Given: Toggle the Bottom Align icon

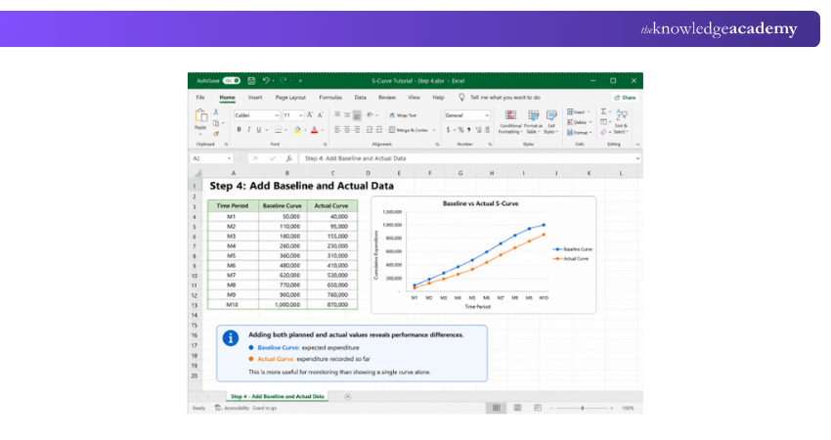Looking at the screenshot, I should click(357, 115).
